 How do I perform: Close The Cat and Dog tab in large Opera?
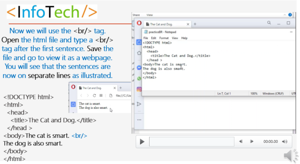point(188,24)
